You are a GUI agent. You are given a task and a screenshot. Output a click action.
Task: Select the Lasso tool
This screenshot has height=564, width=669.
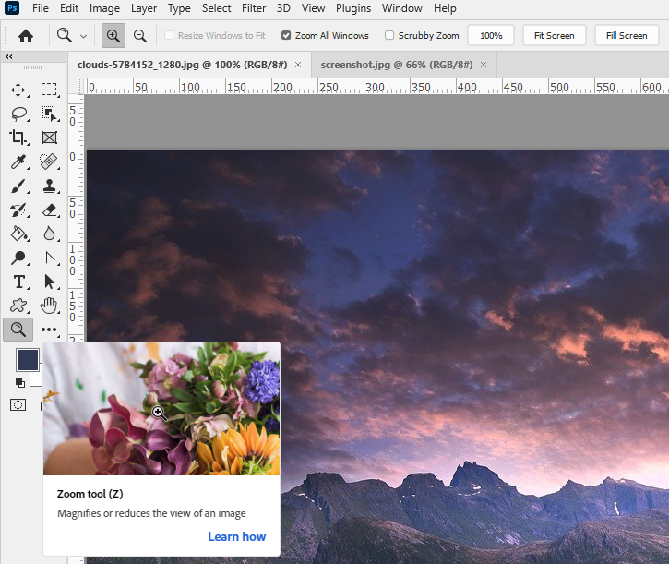pos(18,114)
